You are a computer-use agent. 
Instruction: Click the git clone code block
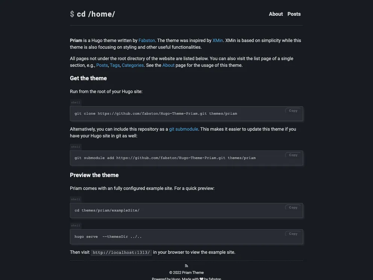(156, 114)
